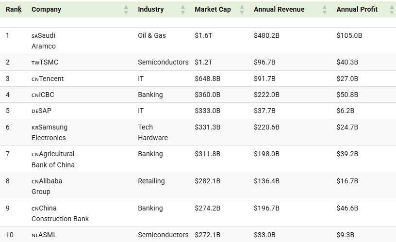Select the $16.7B annual profit value
This screenshot has height=242, width=396.
347,181
